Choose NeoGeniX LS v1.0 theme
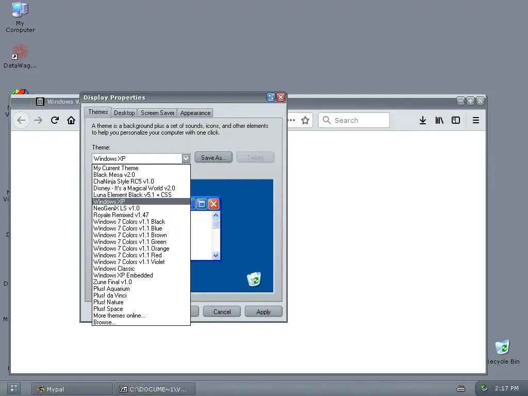The image size is (528, 396). (x=141, y=208)
